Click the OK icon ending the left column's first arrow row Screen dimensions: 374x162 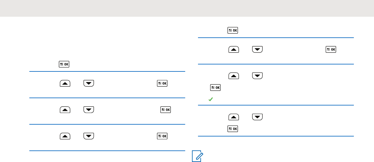coord(162,83)
